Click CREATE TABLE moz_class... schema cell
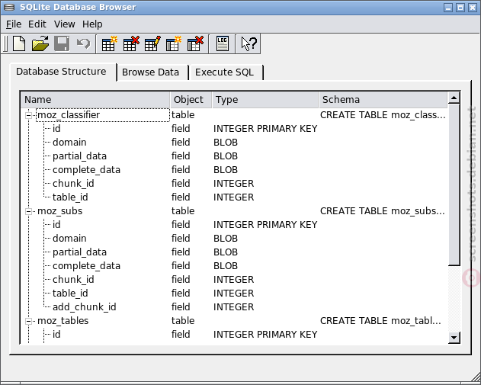This screenshot has width=481, height=385. tap(383, 114)
